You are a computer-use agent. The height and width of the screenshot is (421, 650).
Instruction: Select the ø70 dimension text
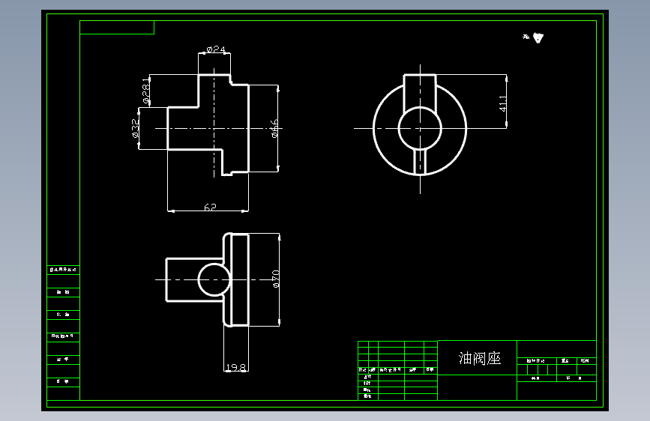276,279
